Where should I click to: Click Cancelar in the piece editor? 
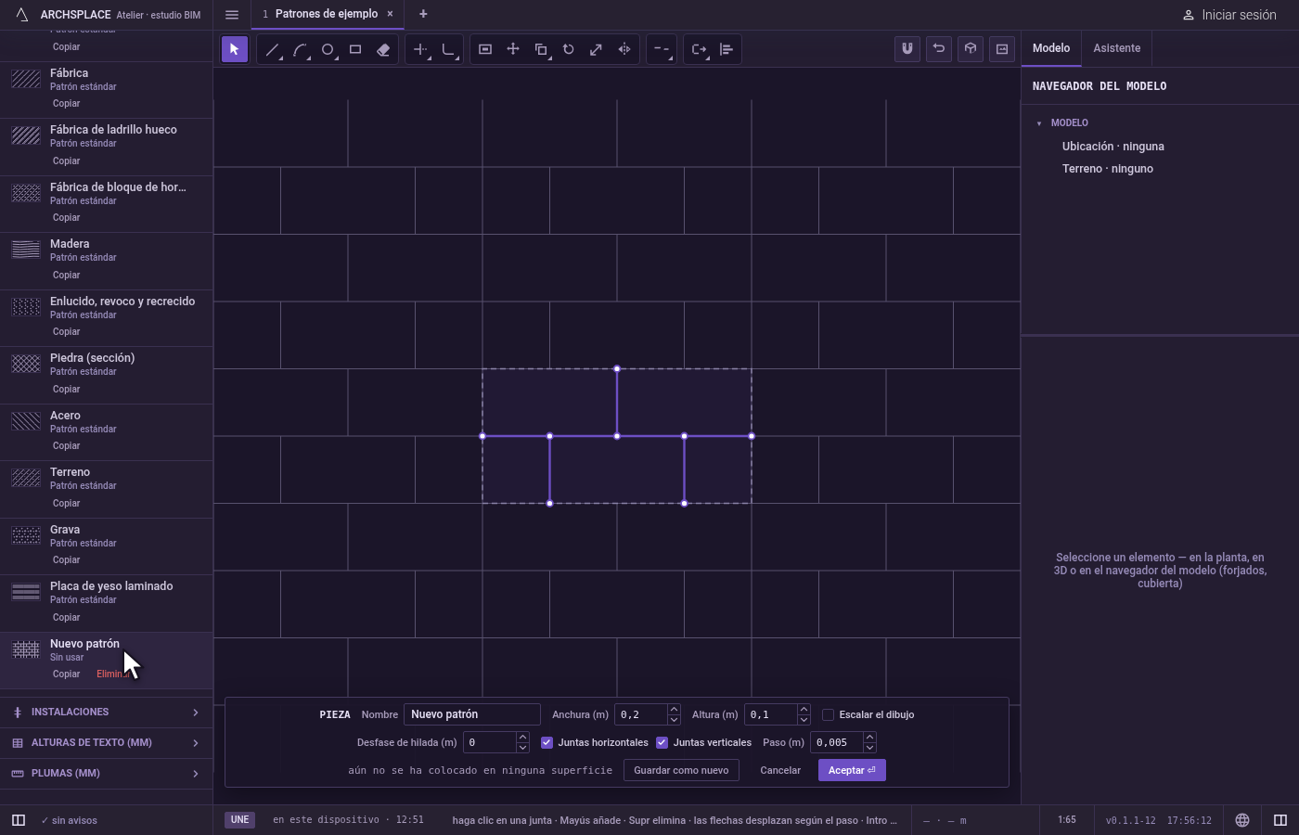click(x=780, y=770)
